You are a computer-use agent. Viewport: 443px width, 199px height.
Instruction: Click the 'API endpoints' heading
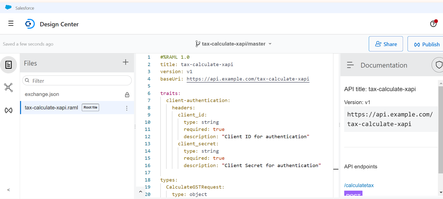point(360,167)
